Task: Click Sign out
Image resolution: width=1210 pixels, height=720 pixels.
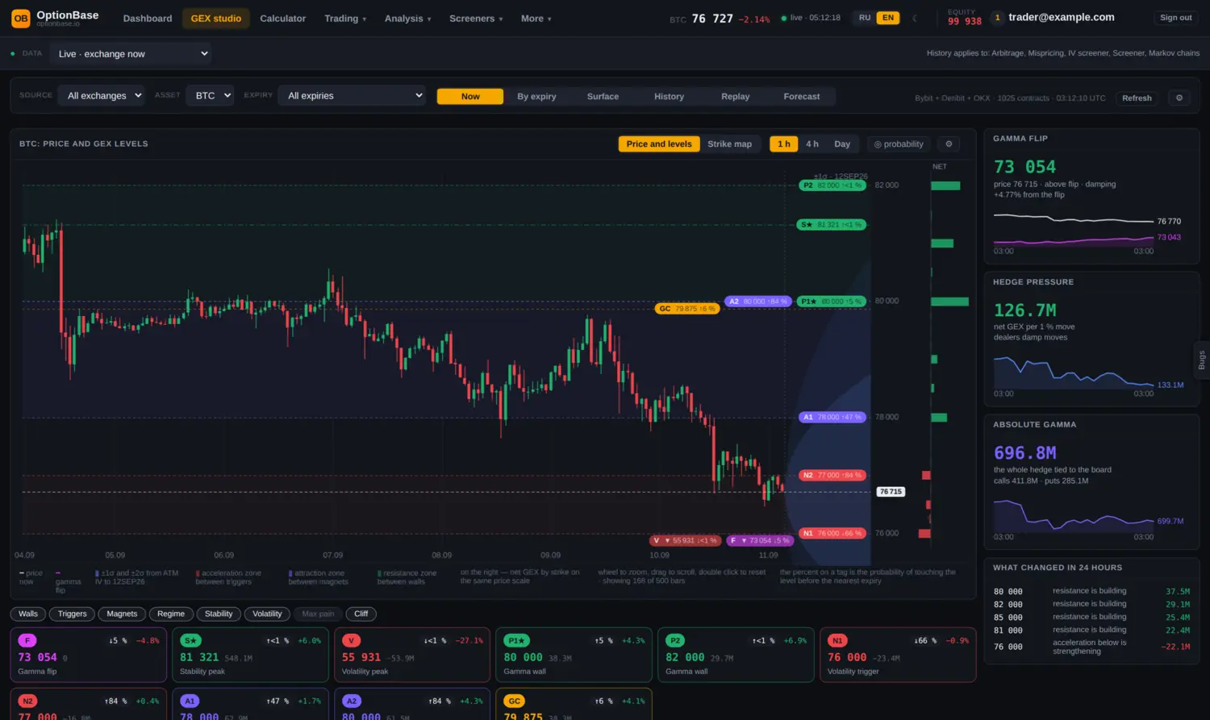Action: point(1175,18)
